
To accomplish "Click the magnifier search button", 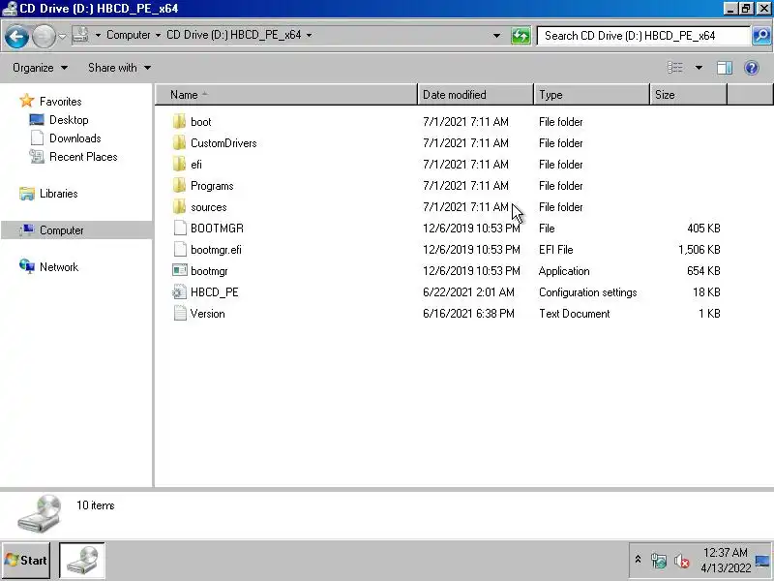I will coord(761,36).
